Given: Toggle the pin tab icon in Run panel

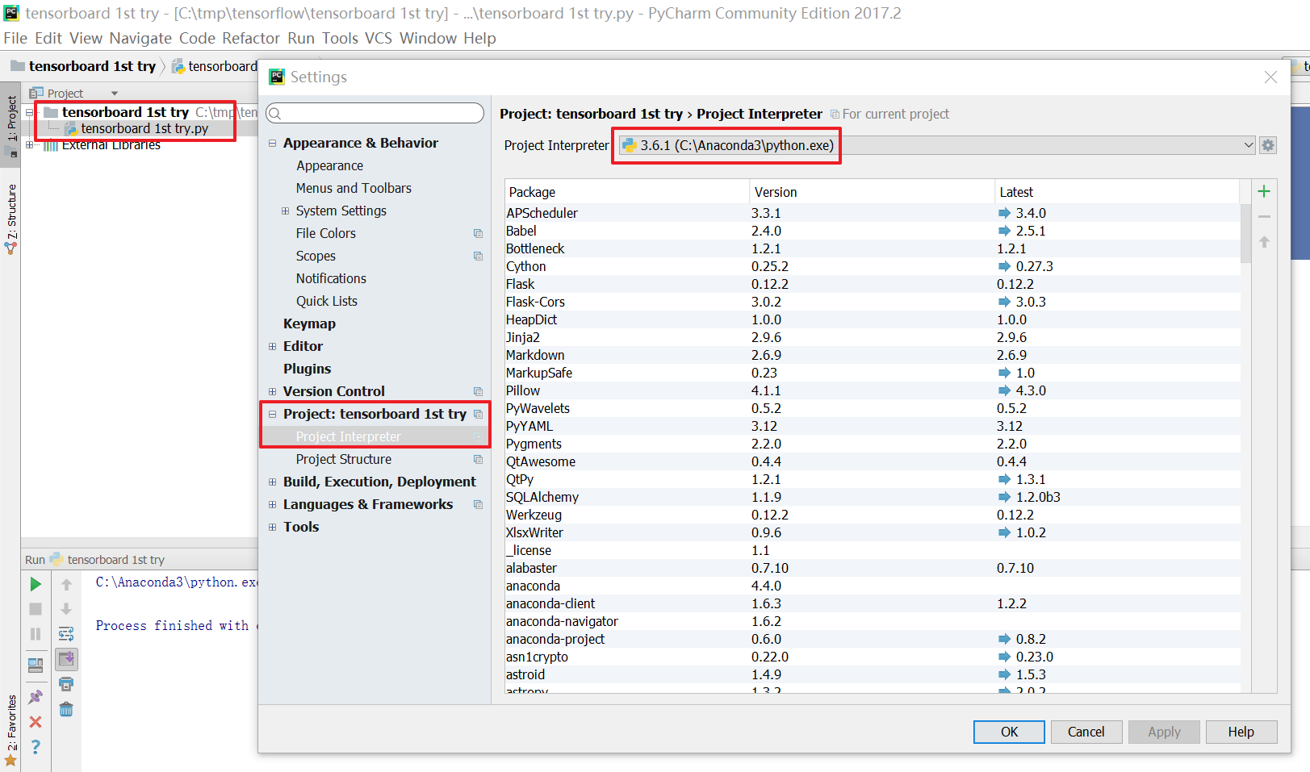Looking at the screenshot, I should tap(36, 697).
